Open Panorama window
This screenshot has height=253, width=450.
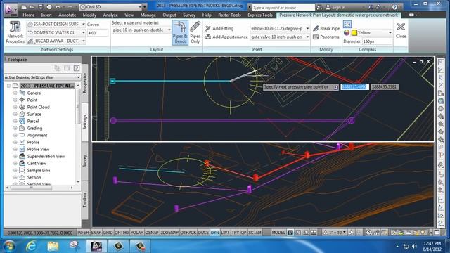pos(326,37)
